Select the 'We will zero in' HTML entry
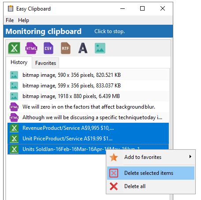This screenshot has height=200, width=201. click(x=88, y=107)
